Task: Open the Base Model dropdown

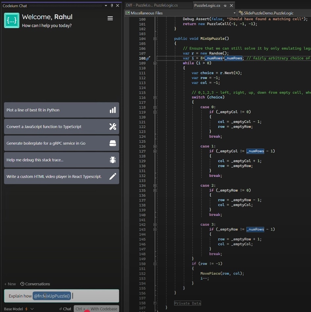Action: click(x=32, y=309)
